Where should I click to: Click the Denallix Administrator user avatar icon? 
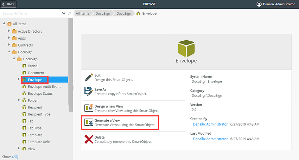tap(259, 4)
